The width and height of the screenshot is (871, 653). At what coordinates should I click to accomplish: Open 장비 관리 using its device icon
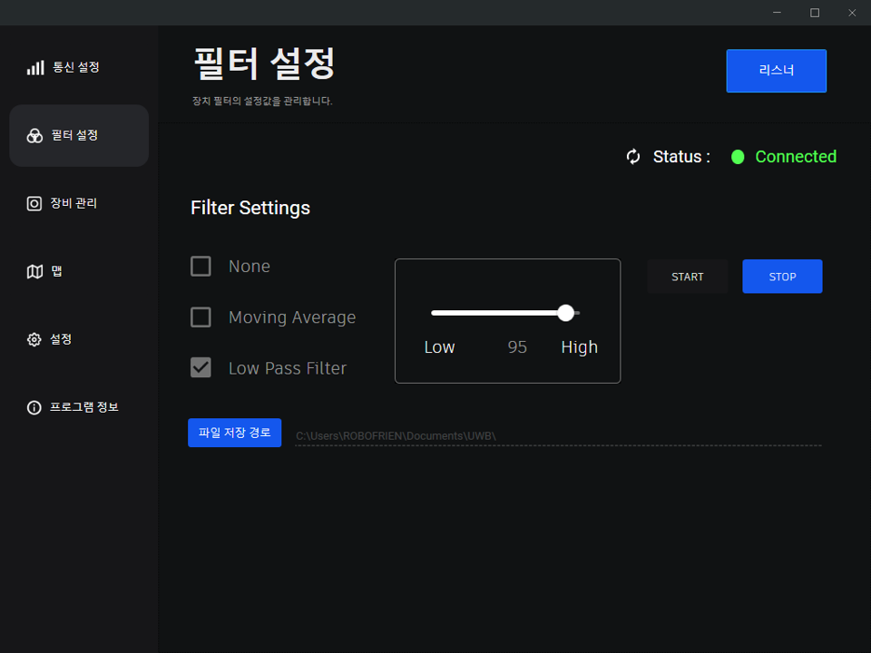34,203
